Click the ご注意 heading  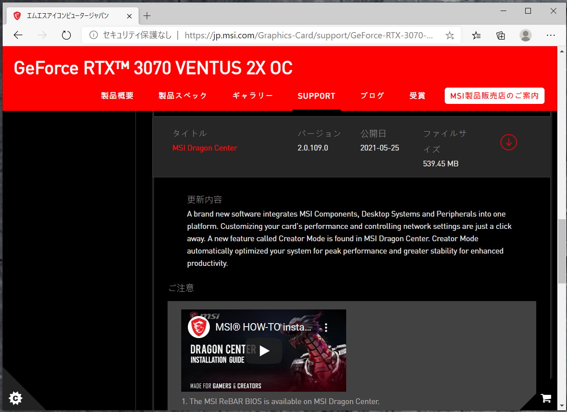tap(181, 288)
